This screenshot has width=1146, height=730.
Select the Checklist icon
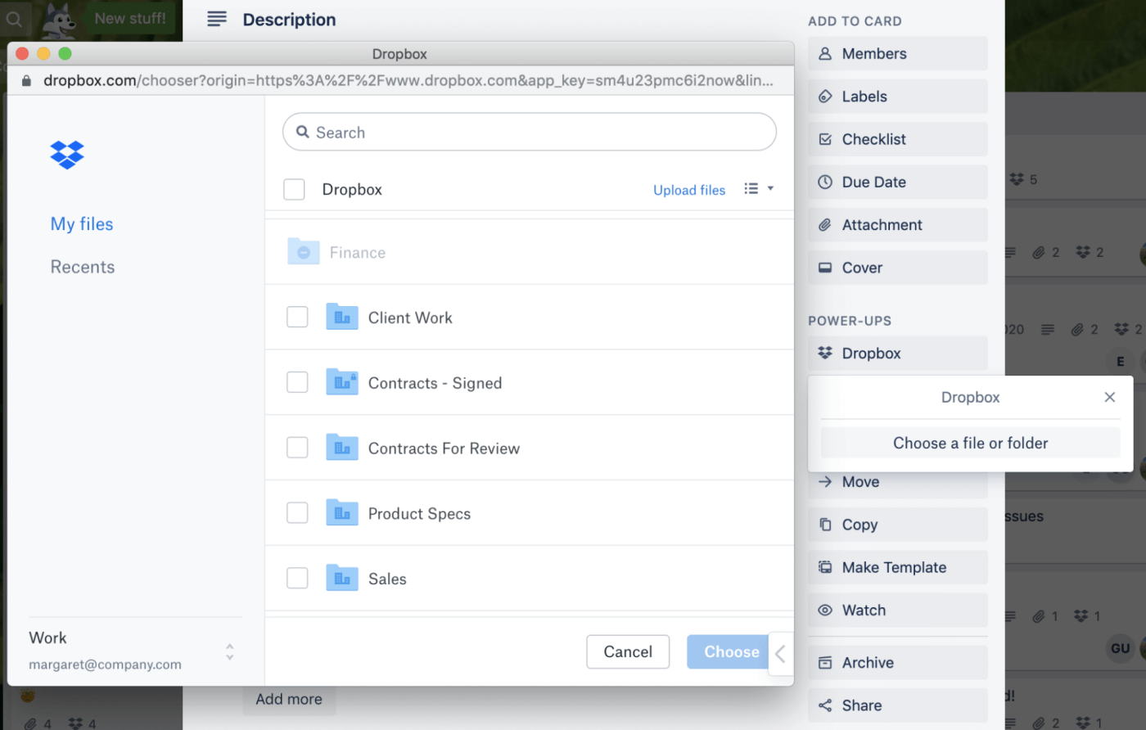click(827, 139)
